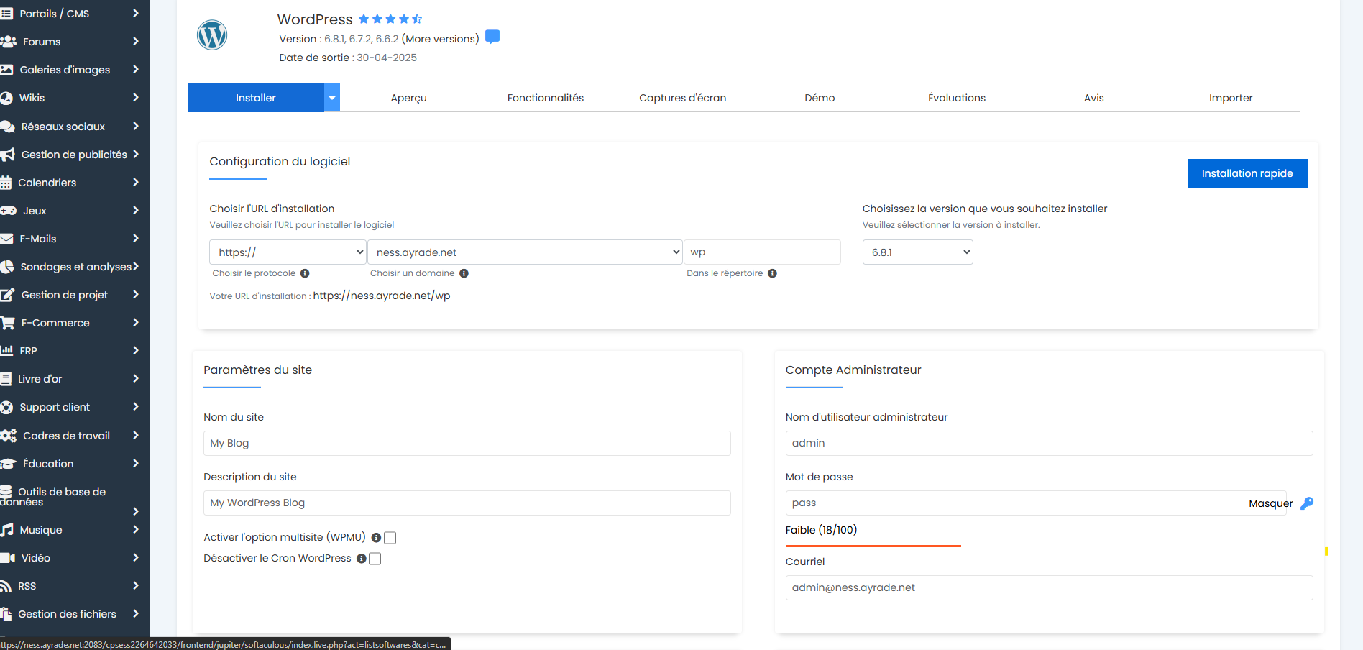The height and width of the screenshot is (650, 1363).
Task: Click the blue comment bubble beside versions
Action: [492, 37]
